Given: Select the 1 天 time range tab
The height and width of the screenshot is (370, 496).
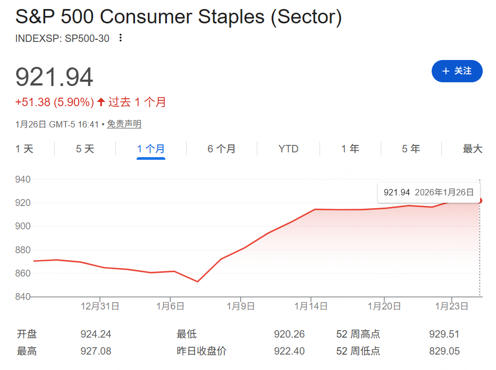Looking at the screenshot, I should point(24,149).
